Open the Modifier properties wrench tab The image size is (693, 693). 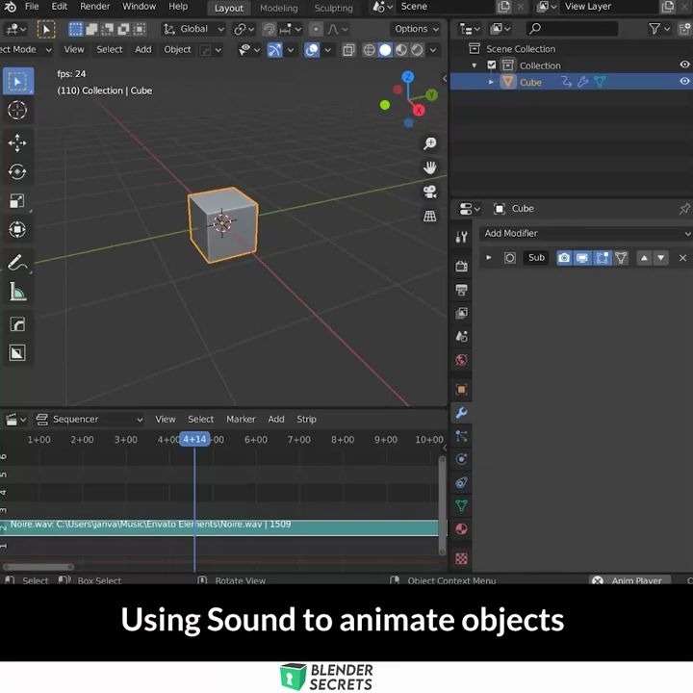click(461, 413)
